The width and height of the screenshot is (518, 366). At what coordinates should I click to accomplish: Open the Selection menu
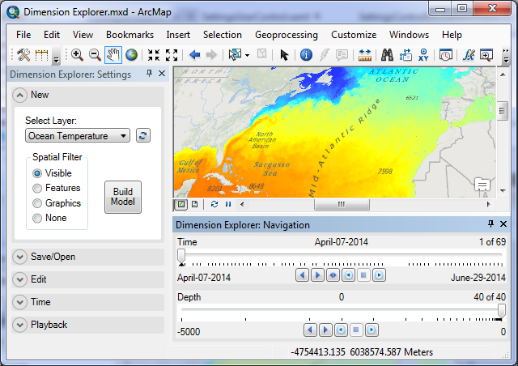223,35
